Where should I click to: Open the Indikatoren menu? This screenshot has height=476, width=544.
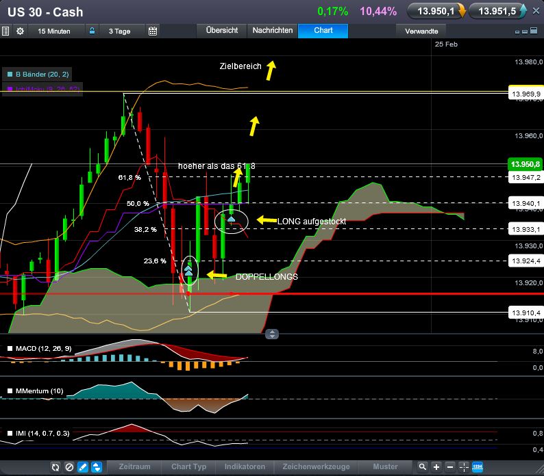click(x=245, y=466)
